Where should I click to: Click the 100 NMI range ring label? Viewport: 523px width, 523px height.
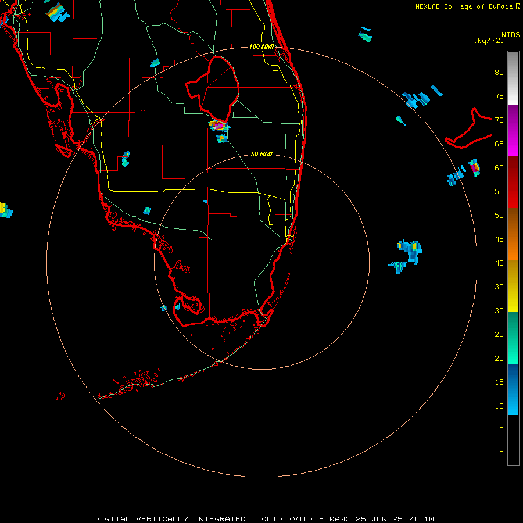[x=262, y=46]
